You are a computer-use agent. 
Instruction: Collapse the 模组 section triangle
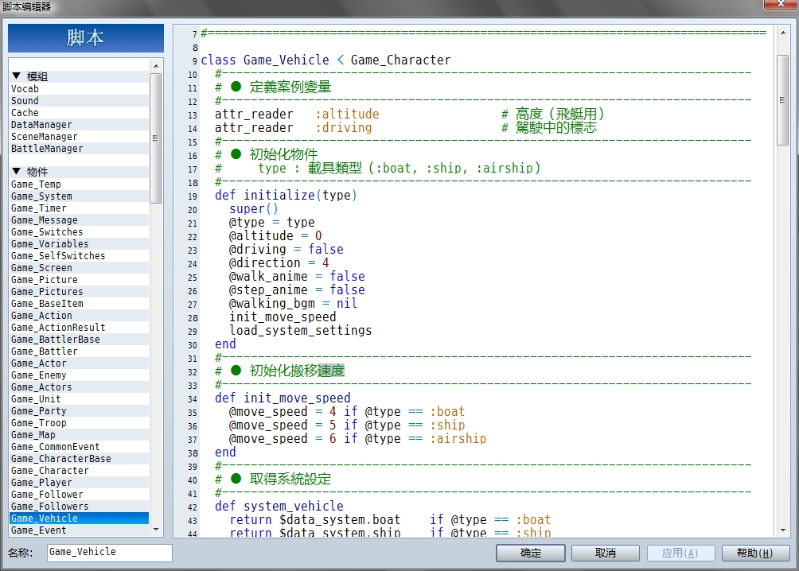coord(16,76)
